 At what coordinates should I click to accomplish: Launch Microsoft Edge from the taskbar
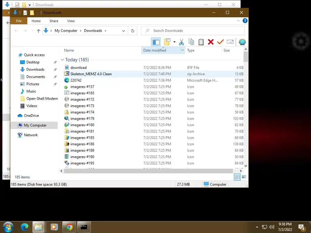click(24, 227)
